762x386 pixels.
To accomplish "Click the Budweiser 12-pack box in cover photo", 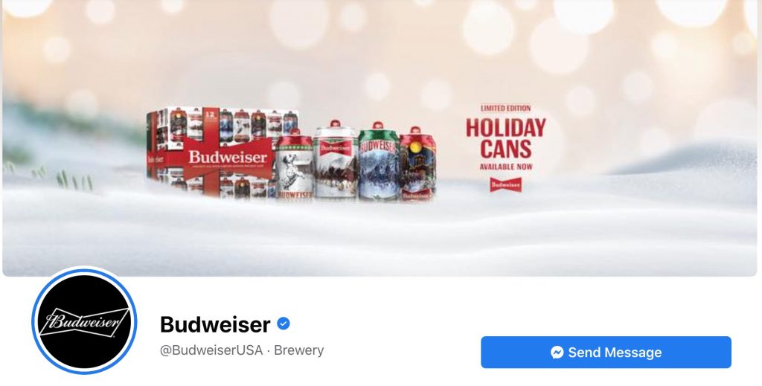I will 222,152.
